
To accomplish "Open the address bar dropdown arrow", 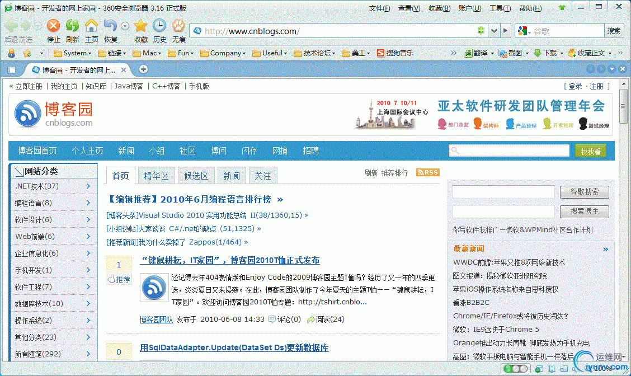I will 494,31.
